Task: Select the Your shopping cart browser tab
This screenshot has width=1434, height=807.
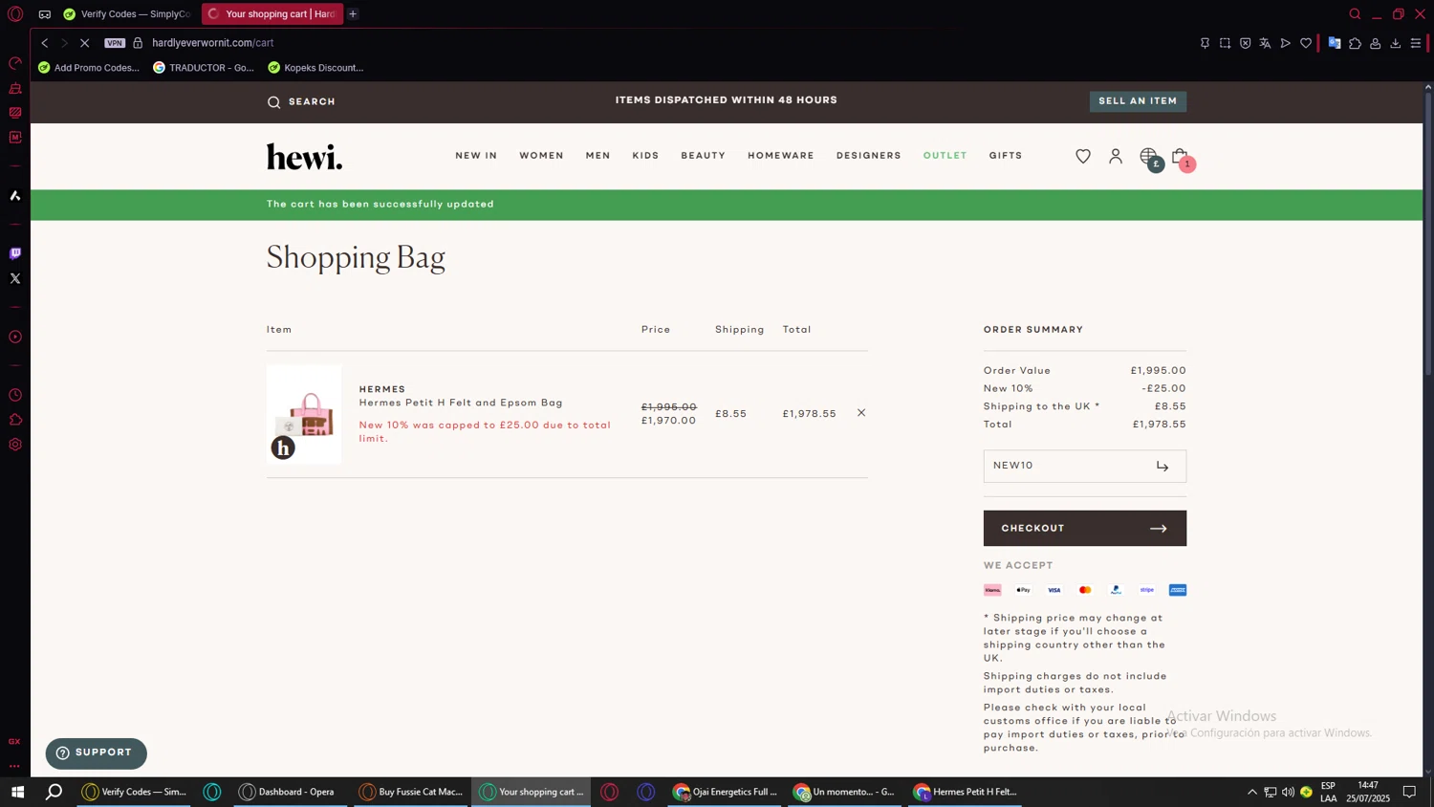Action: coord(272,14)
